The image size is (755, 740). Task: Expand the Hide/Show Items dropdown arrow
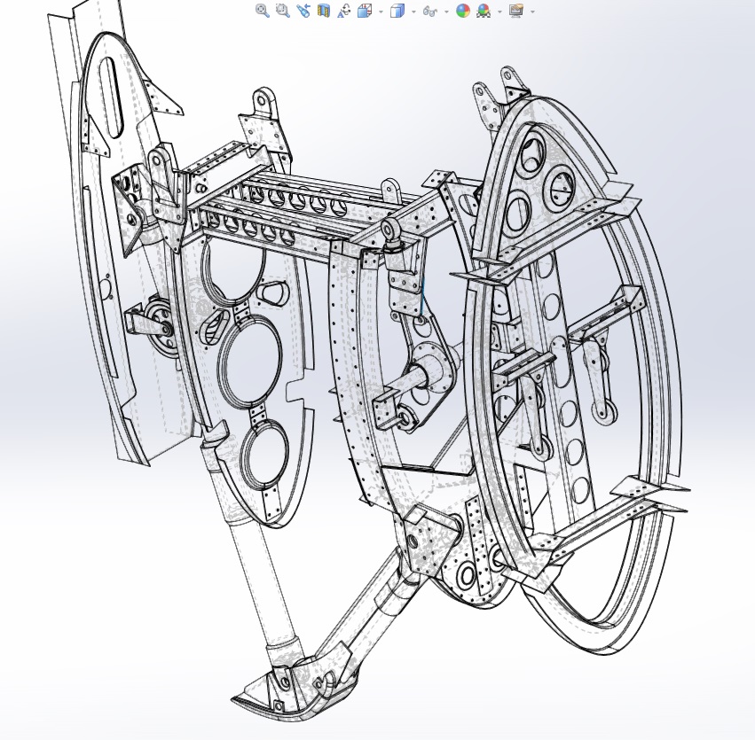[x=446, y=11]
